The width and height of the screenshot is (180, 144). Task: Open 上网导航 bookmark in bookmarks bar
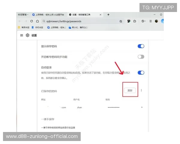click(57, 27)
